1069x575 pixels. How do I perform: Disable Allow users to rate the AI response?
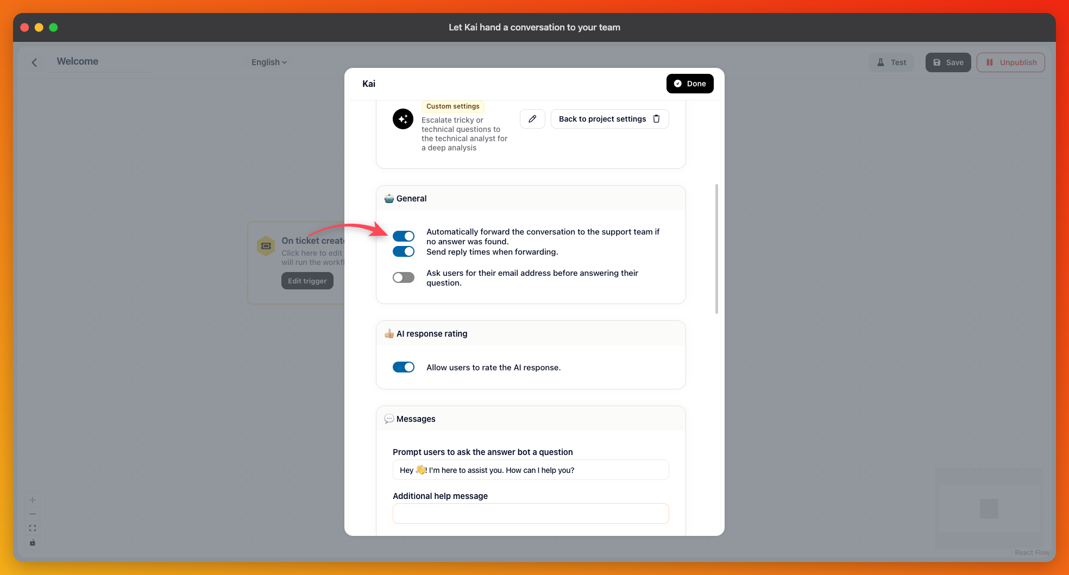[404, 367]
